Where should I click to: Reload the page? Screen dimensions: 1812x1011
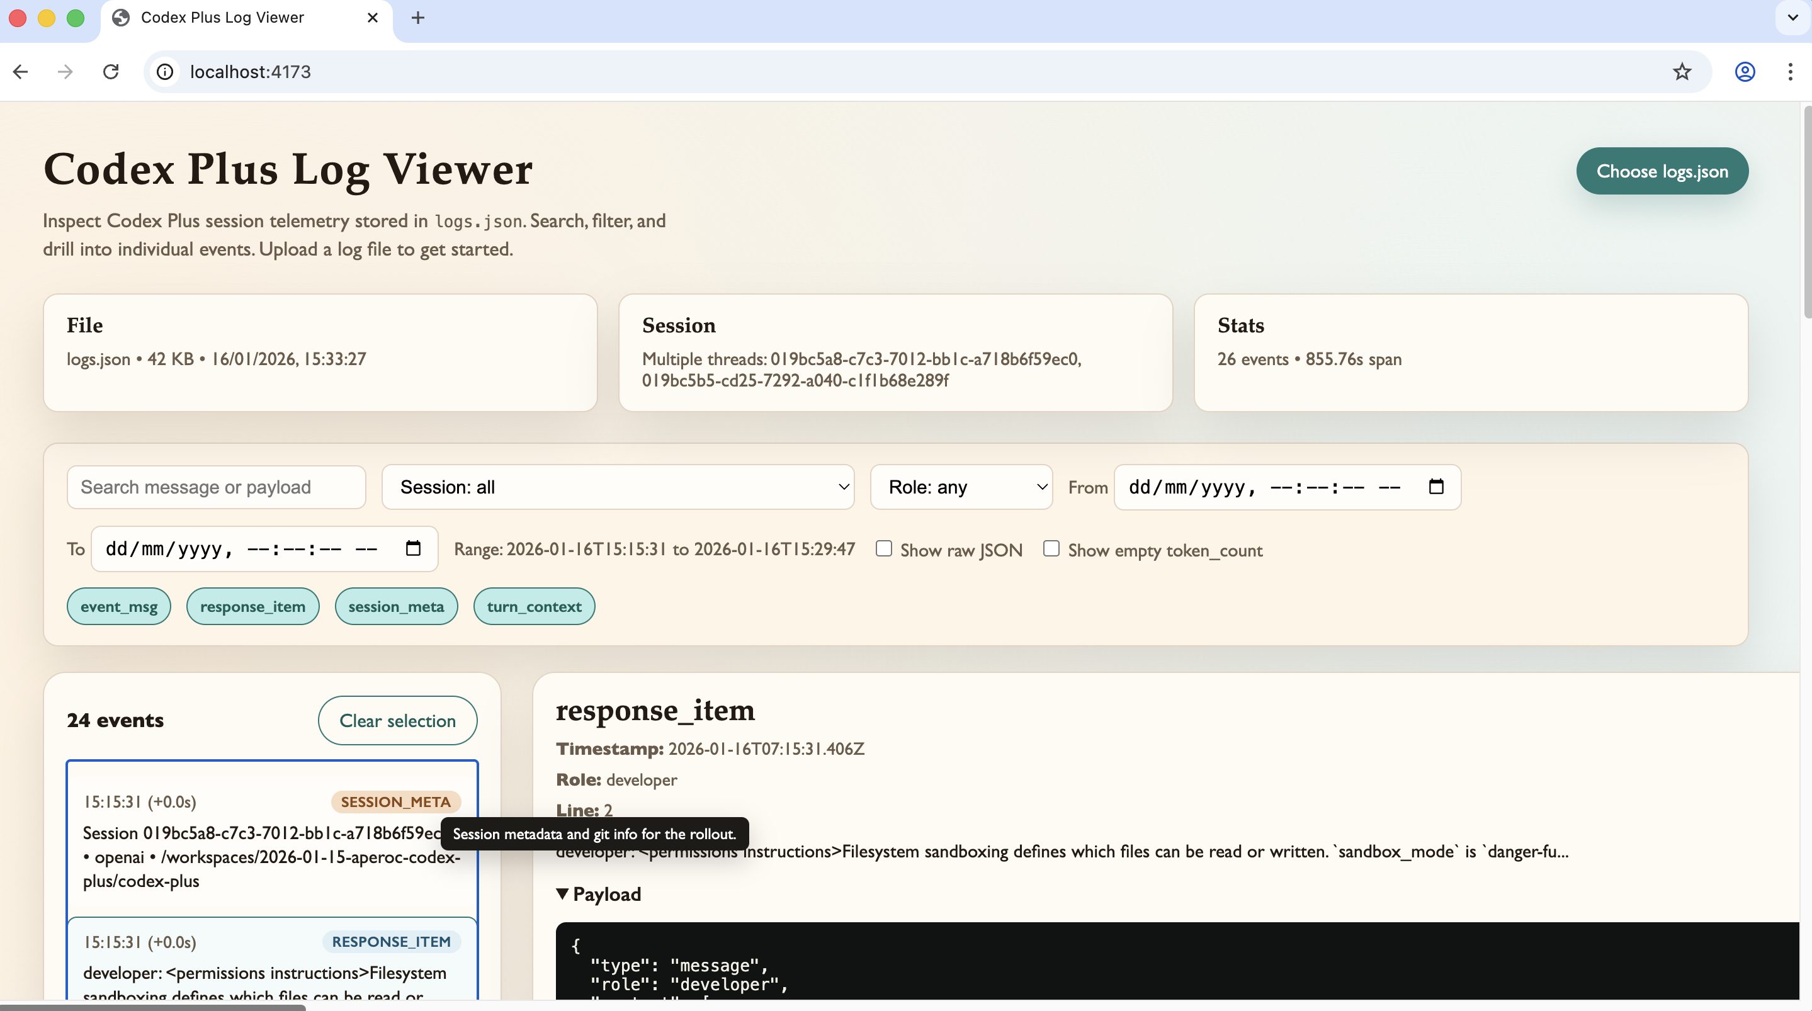(110, 72)
